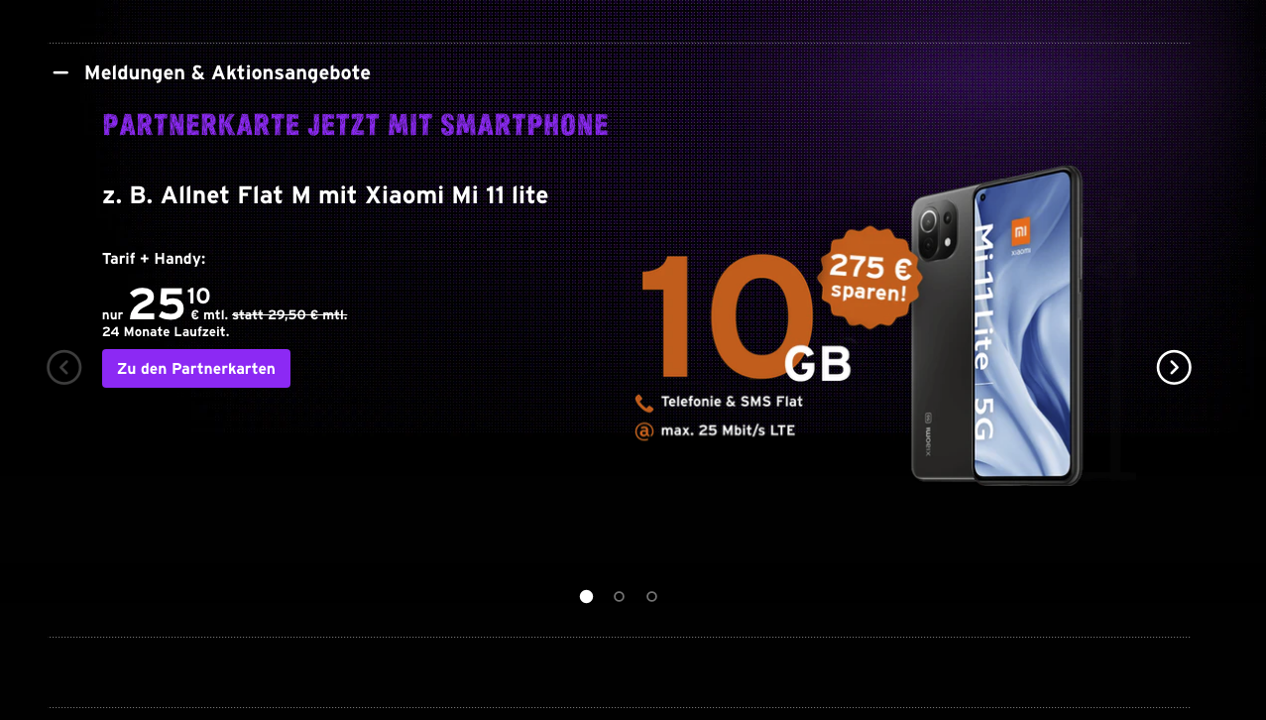Click the orange @ internet icon
This screenshot has height=720, width=1266.
(644, 431)
